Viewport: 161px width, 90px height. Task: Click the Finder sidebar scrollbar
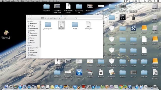(x=40, y=34)
